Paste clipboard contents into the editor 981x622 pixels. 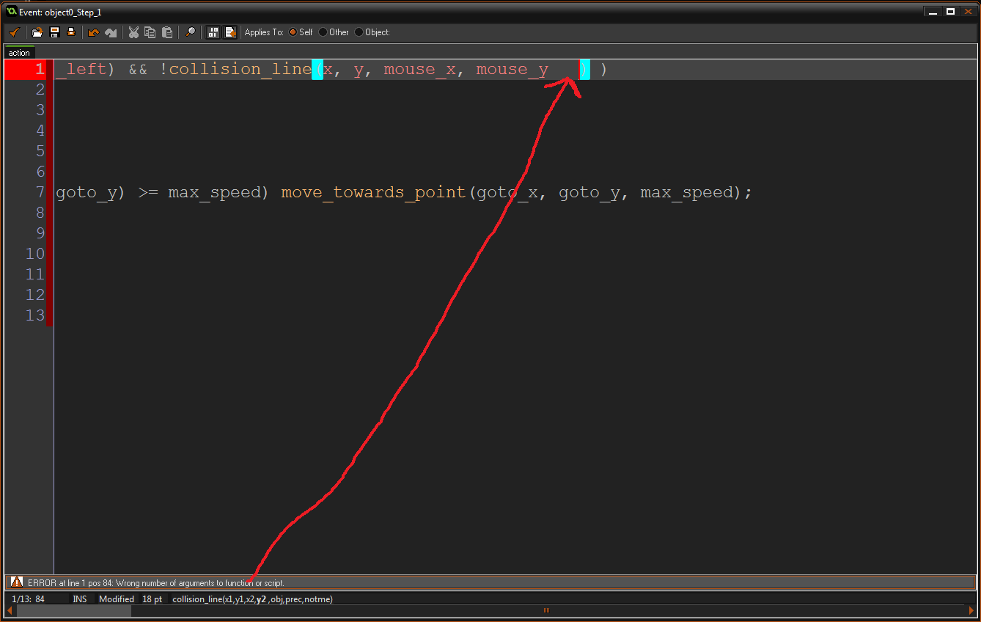click(x=167, y=32)
